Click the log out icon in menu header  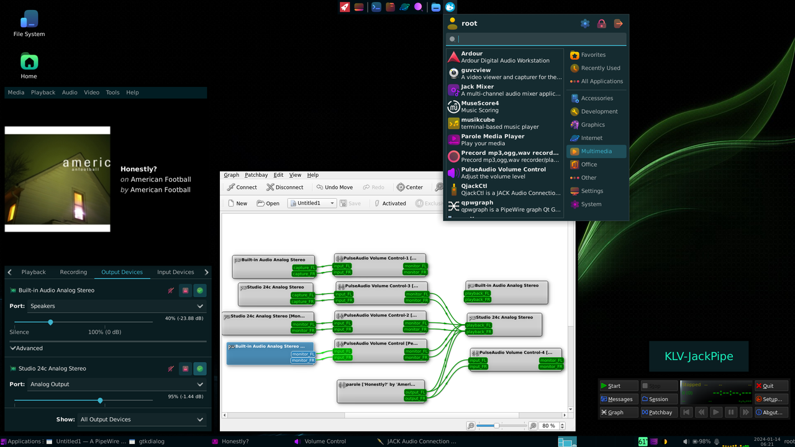tap(618, 24)
